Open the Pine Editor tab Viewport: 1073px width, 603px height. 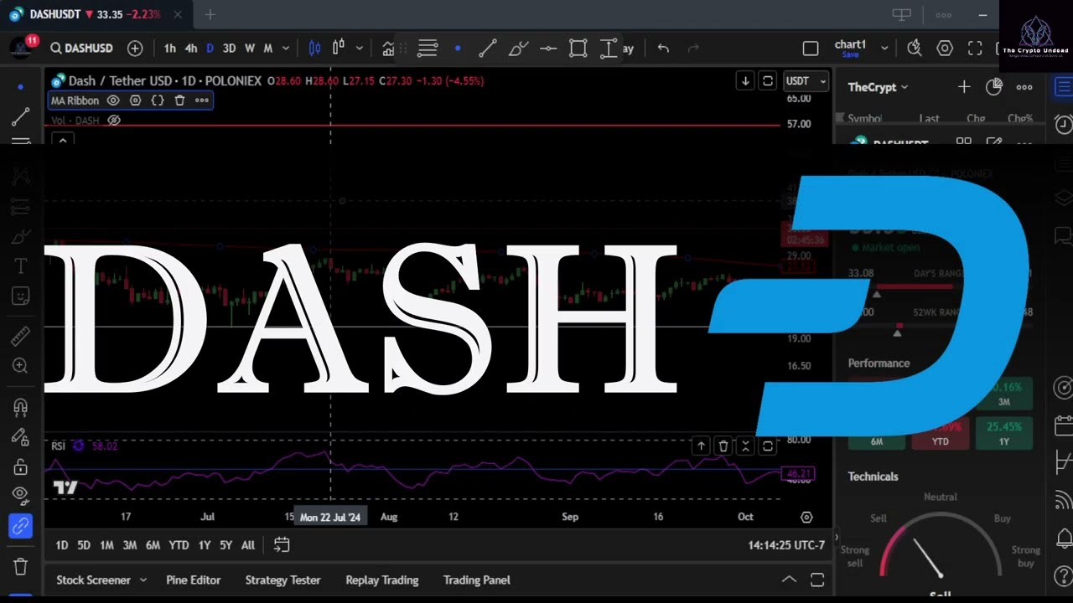click(194, 580)
